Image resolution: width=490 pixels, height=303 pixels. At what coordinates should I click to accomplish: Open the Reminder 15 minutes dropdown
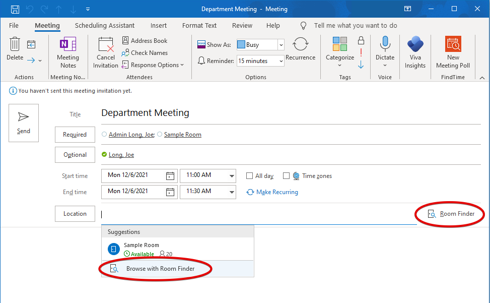point(281,61)
